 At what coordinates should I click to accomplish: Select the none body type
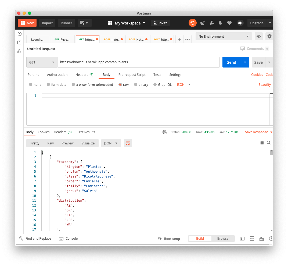[31, 84]
